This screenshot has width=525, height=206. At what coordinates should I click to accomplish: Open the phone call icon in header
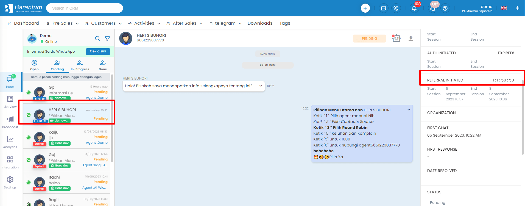pyautogui.click(x=396, y=8)
